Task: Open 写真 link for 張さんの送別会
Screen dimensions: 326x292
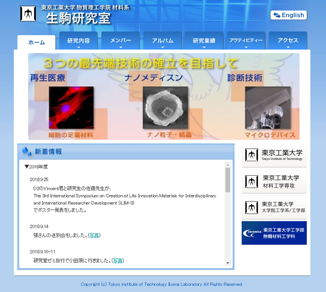Action: click(94, 236)
